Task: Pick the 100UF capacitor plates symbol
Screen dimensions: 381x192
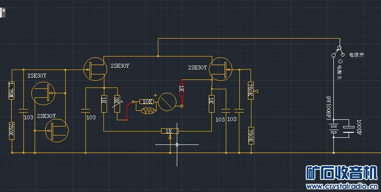Action: (349, 130)
